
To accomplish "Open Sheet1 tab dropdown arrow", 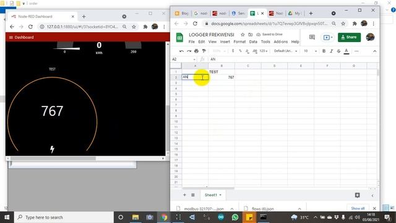I will click(x=220, y=195).
